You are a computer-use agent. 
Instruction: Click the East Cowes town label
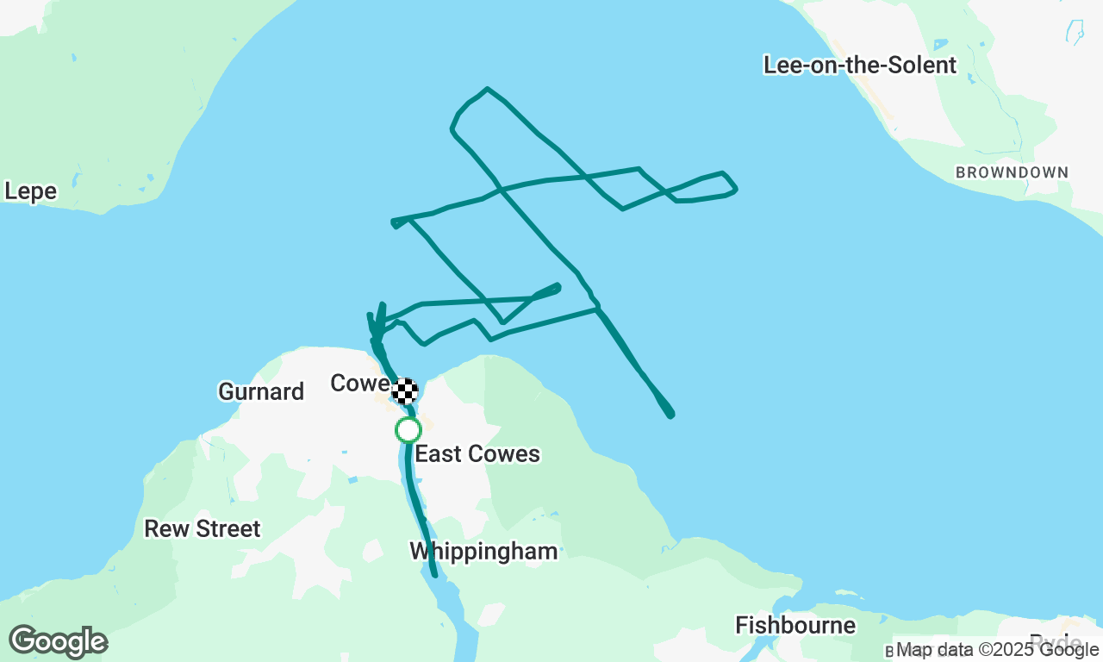point(477,453)
